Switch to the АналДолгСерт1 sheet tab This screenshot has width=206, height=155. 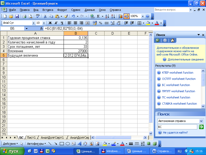click(52, 138)
